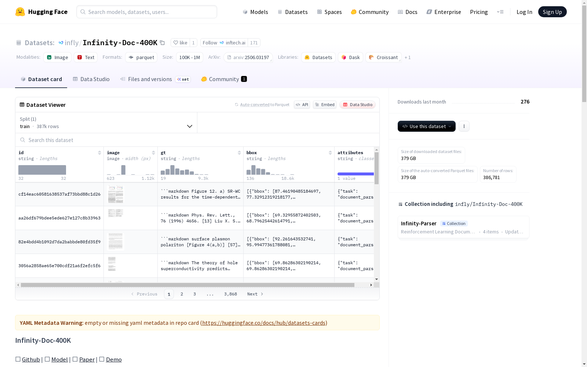Open the Demo link
This screenshot has height=367, width=587.
(x=114, y=359)
